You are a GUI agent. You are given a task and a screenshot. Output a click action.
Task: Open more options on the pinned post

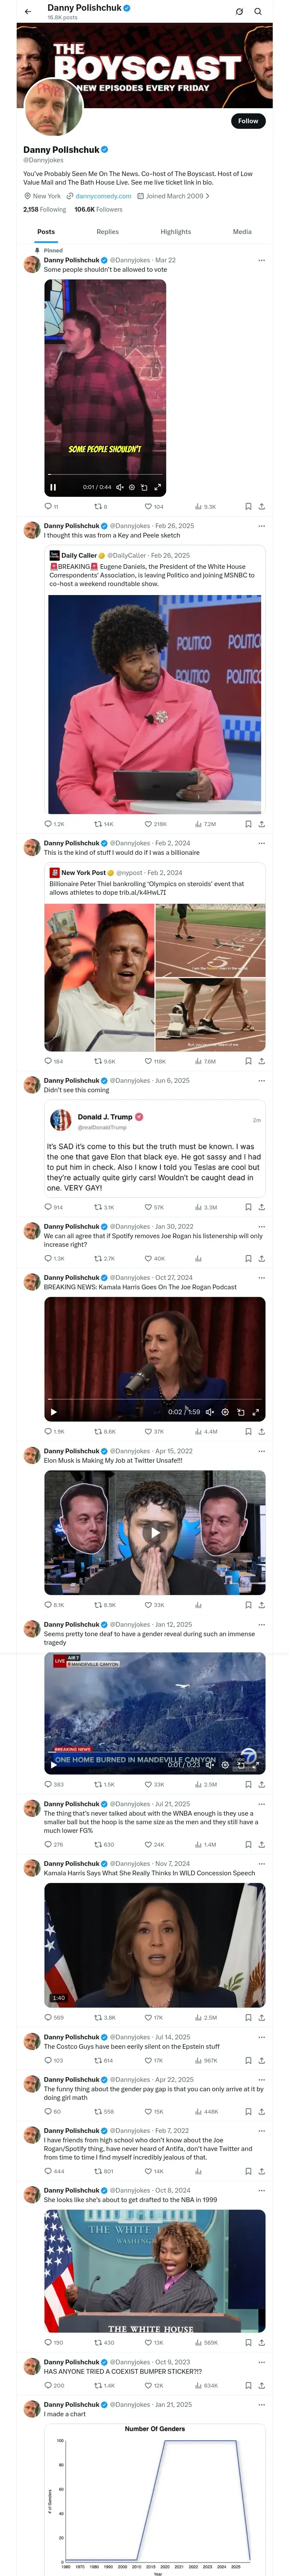(x=261, y=260)
